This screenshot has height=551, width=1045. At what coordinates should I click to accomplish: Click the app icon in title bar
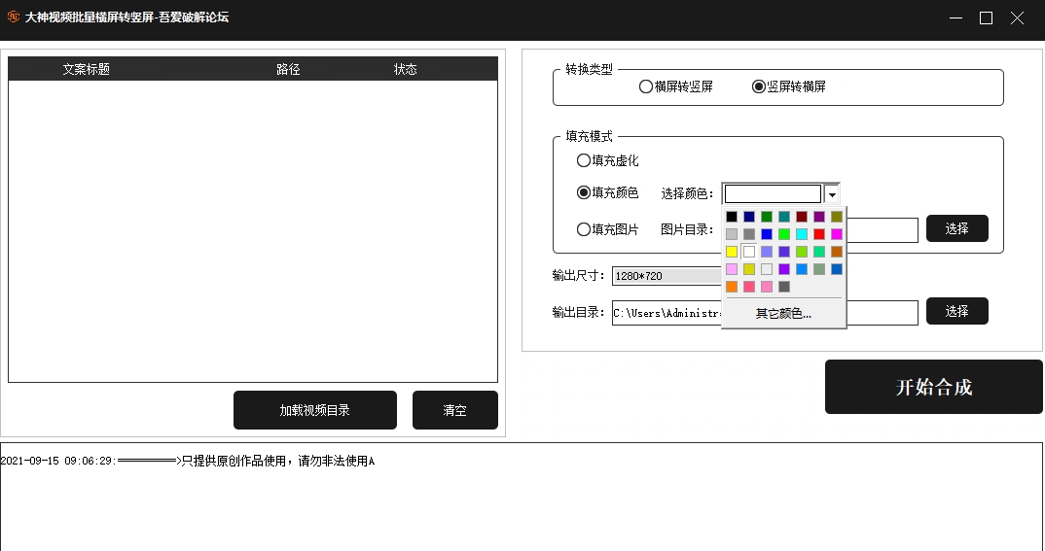click(14, 17)
